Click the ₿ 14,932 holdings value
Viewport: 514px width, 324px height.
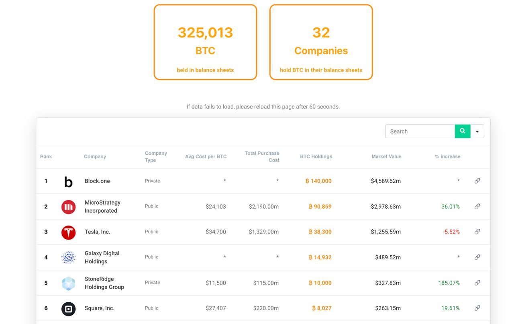click(320, 257)
